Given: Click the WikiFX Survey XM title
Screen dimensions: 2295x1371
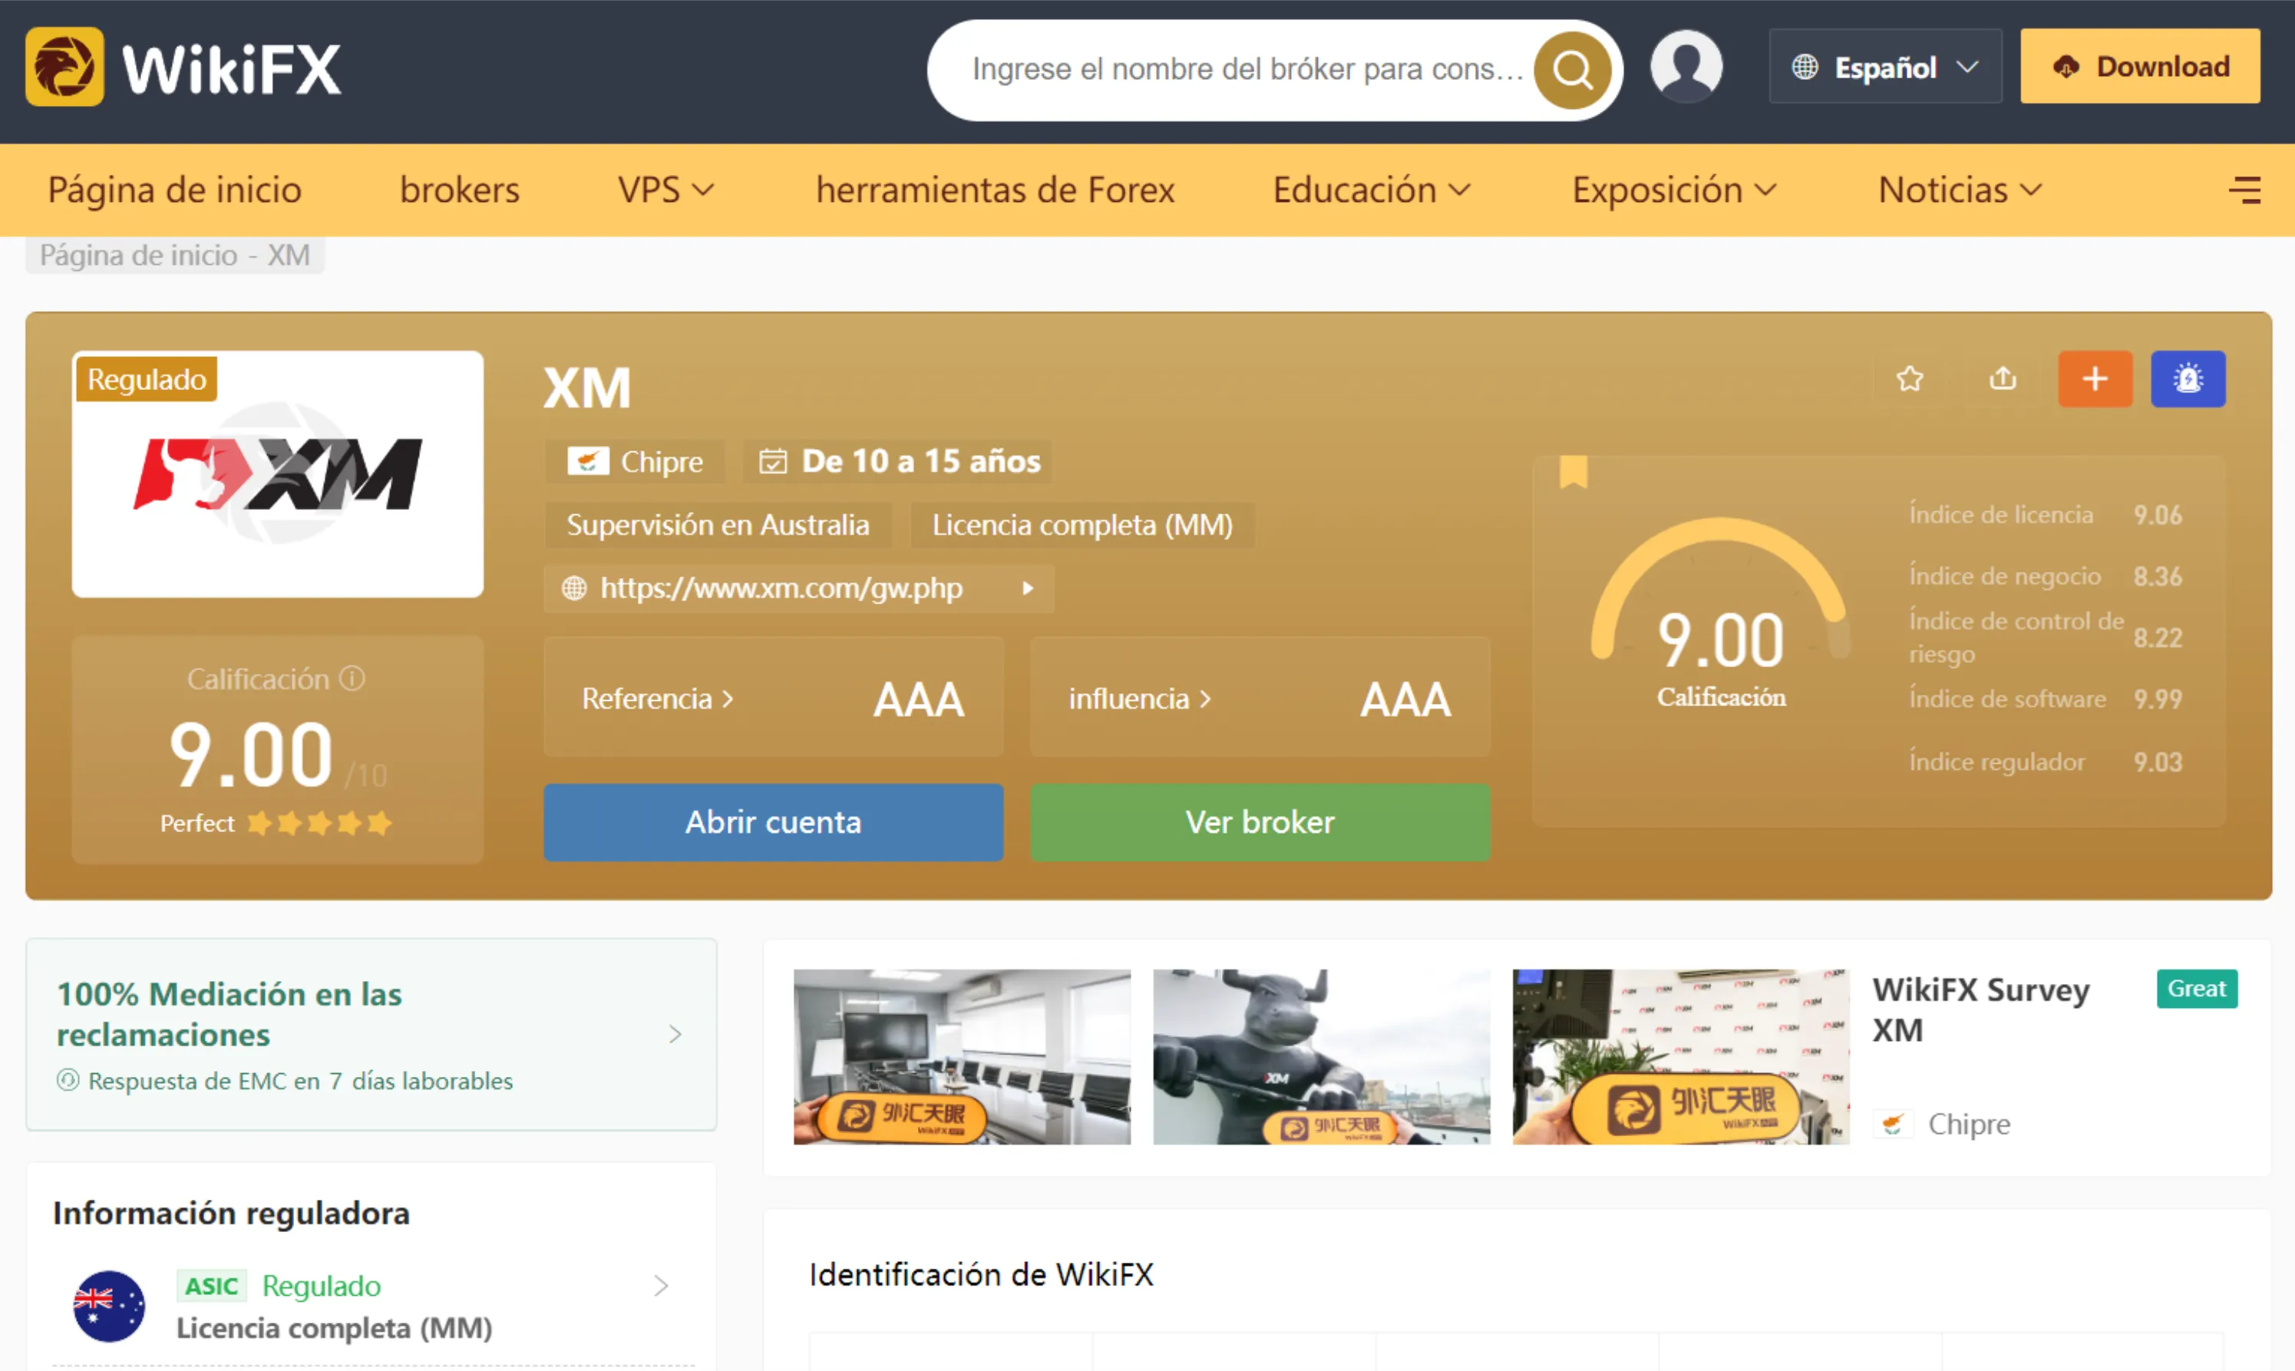Looking at the screenshot, I should coord(1980,1009).
